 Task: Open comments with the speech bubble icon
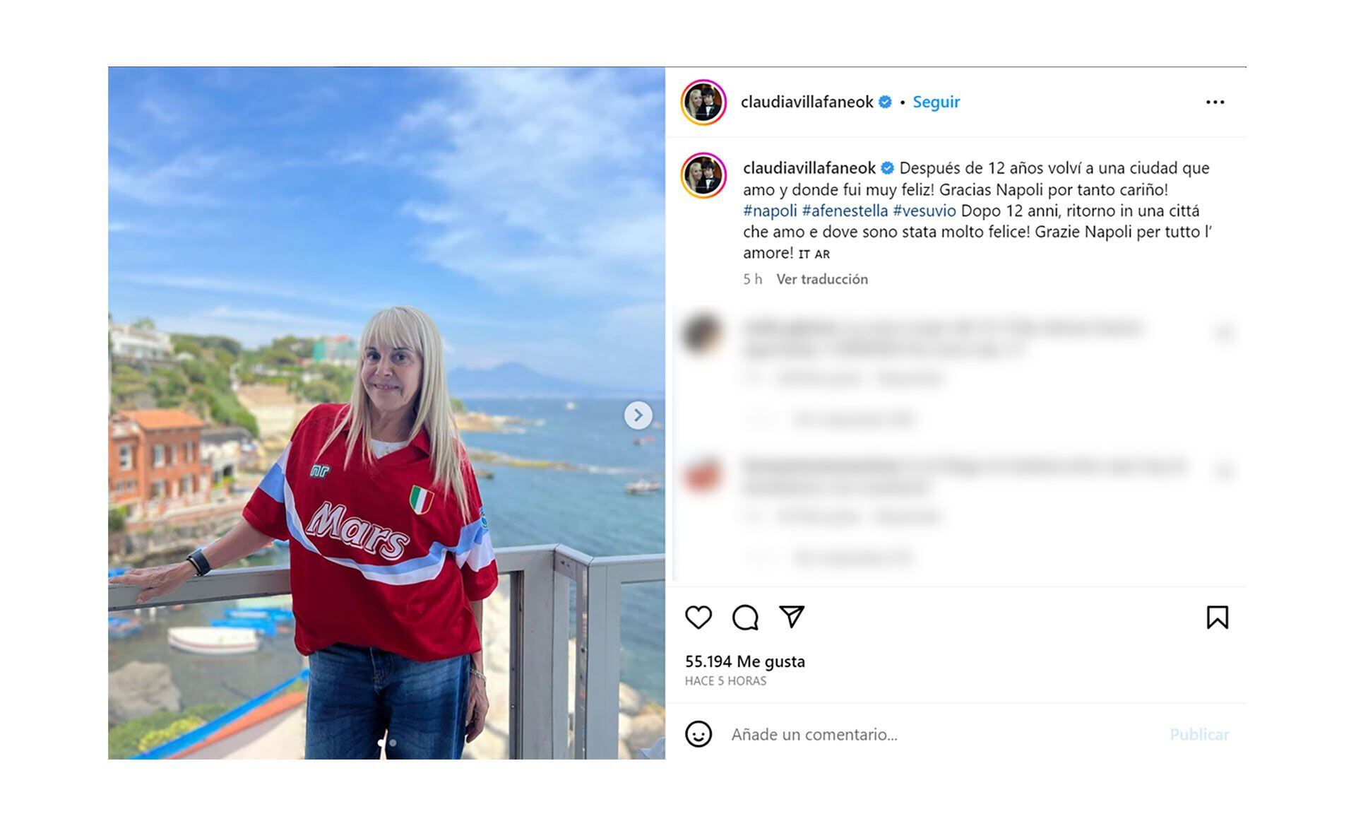[x=745, y=618]
